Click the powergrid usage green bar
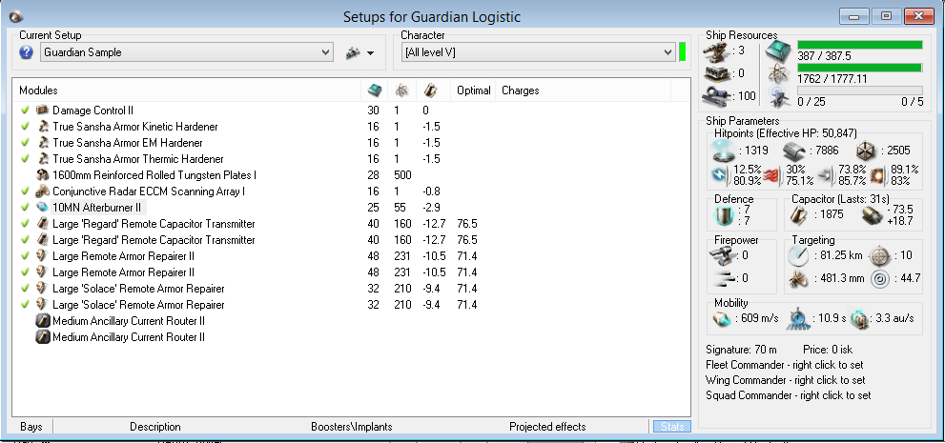The width and height of the screenshot is (945, 443). (x=860, y=68)
